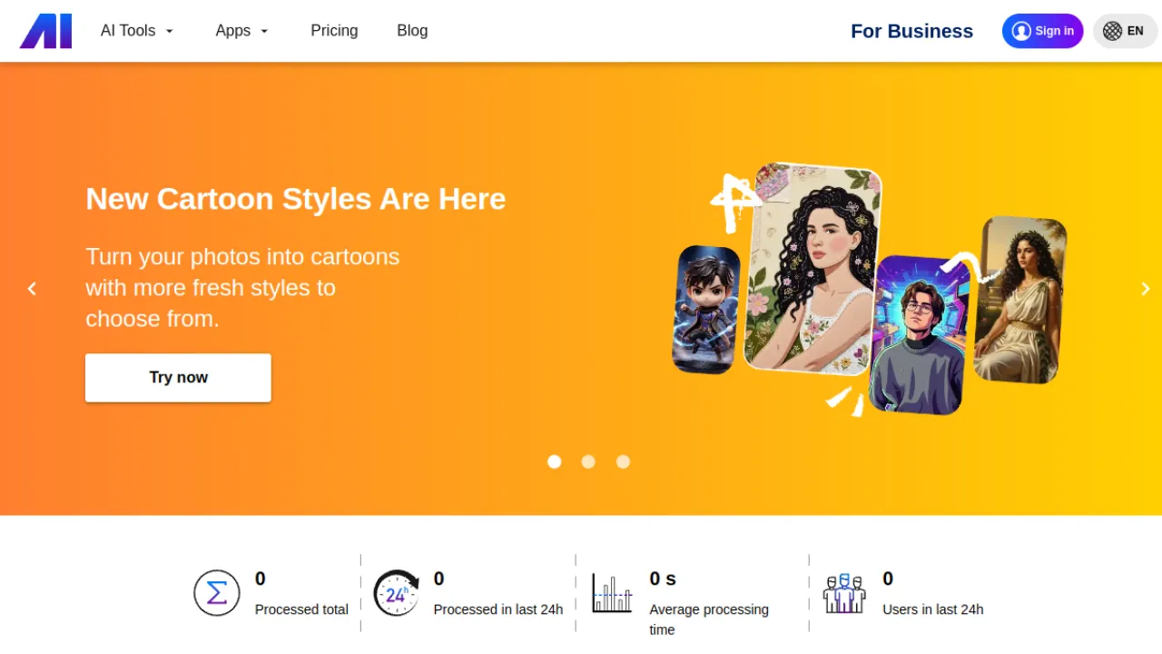This screenshot has width=1162, height=654.
Task: Select the second carousel dot
Action: [588, 461]
